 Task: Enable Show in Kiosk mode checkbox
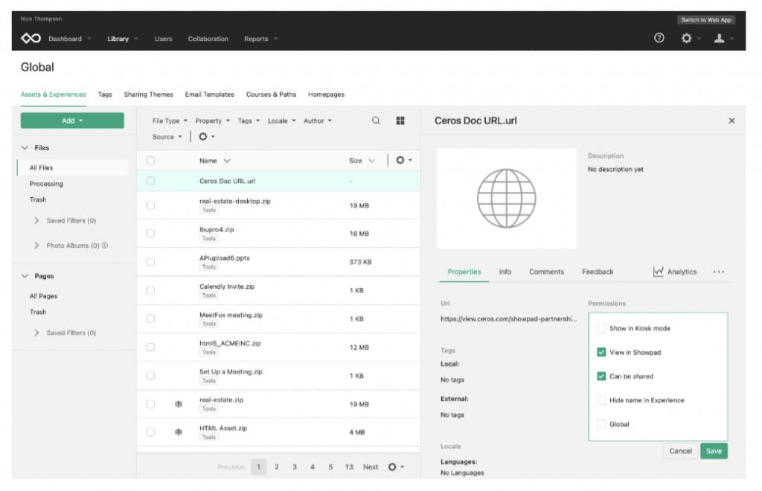601,328
